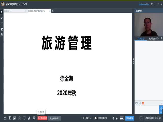Close the 白板 1 tab
163x122 pixels.
(26, 11)
